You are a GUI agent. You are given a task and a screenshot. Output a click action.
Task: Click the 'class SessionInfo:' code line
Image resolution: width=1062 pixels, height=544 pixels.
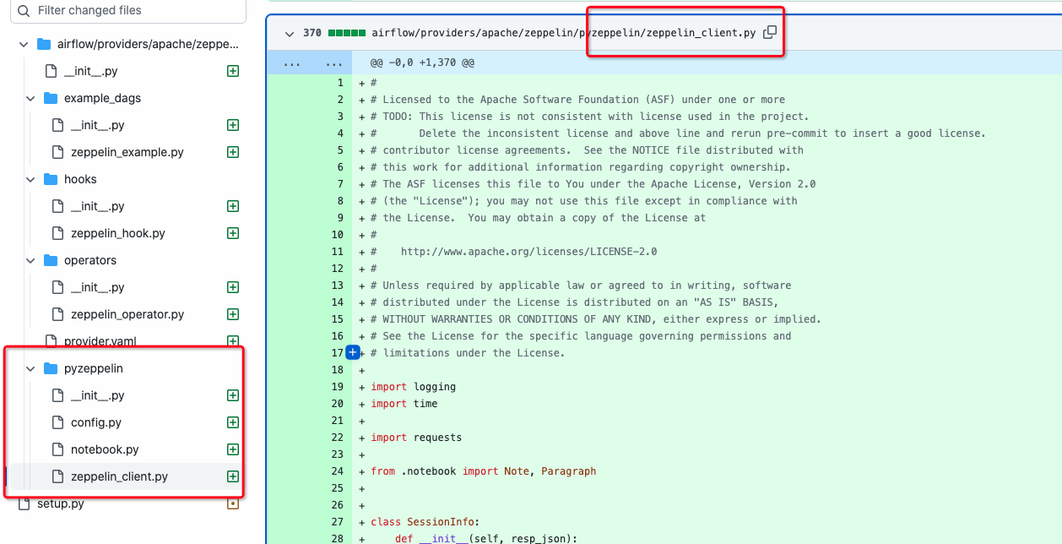(425, 522)
